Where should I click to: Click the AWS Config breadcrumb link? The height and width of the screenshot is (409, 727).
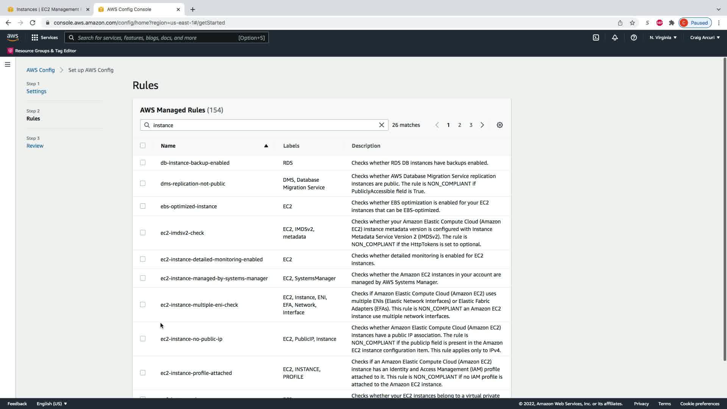41,70
